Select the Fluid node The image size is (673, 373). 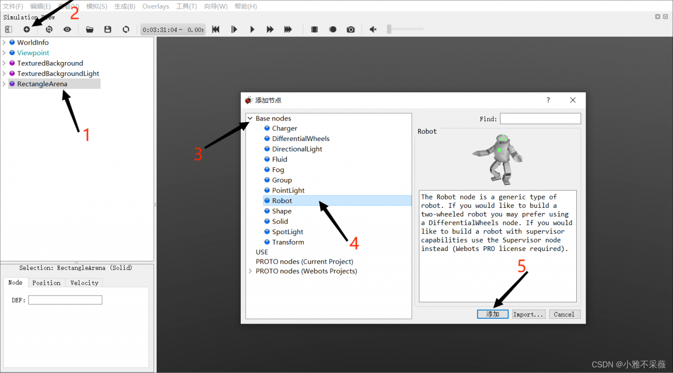click(x=280, y=159)
